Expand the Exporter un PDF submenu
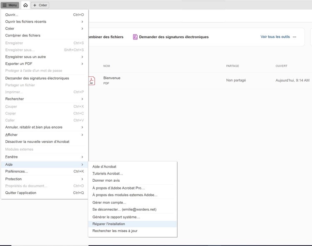312x246 pixels. point(44,63)
